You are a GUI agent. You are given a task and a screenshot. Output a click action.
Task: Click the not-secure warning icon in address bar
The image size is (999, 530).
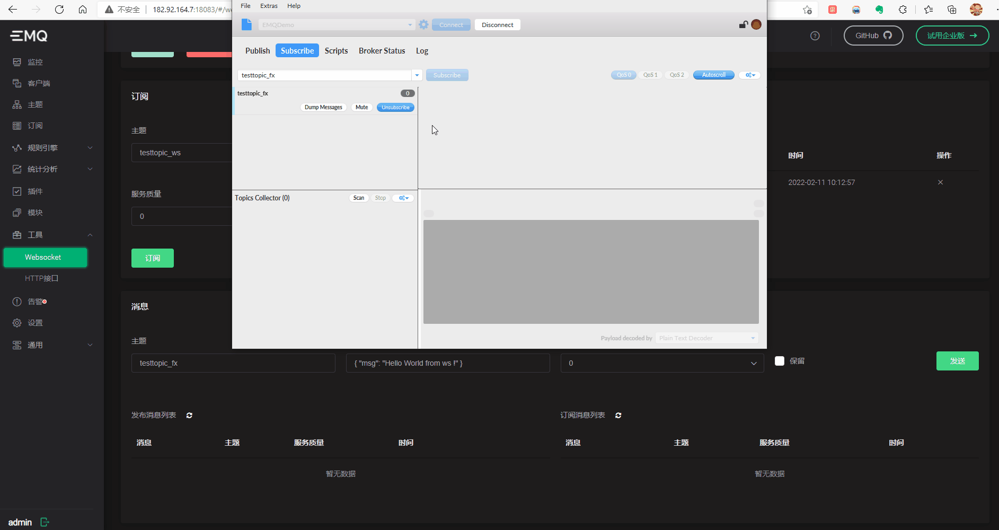[x=109, y=10]
